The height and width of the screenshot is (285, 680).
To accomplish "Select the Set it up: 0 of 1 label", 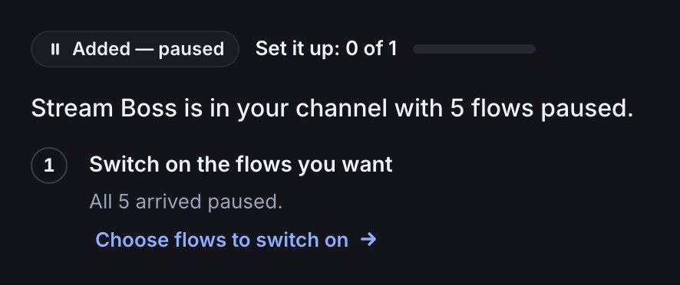I will (326, 48).
